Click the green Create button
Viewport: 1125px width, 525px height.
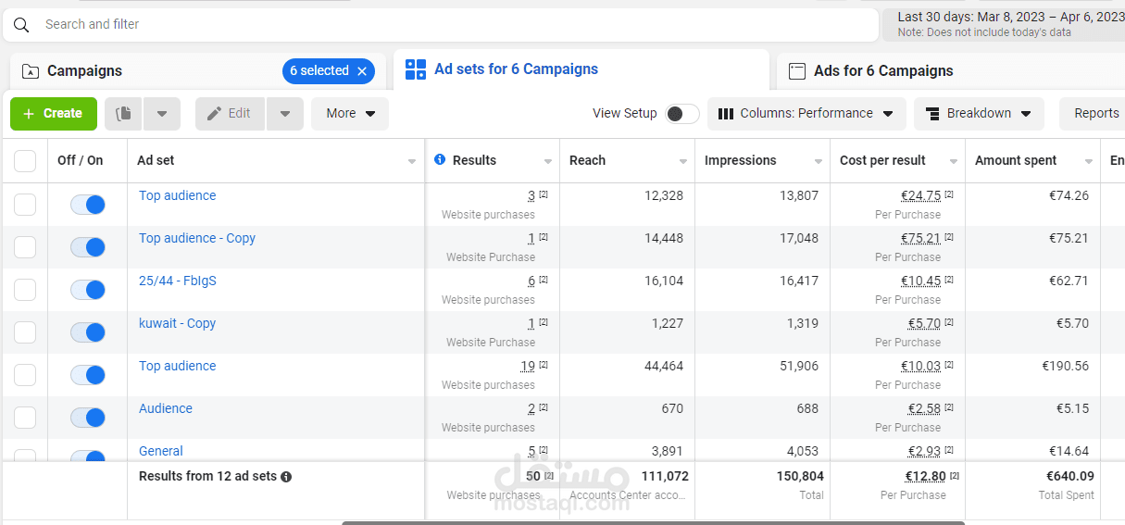coord(54,114)
